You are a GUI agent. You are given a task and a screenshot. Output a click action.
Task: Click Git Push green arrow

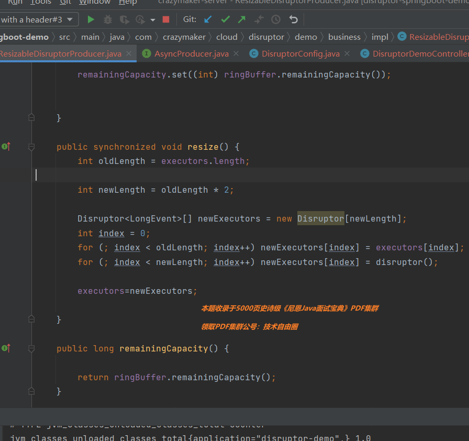pyautogui.click(x=242, y=19)
